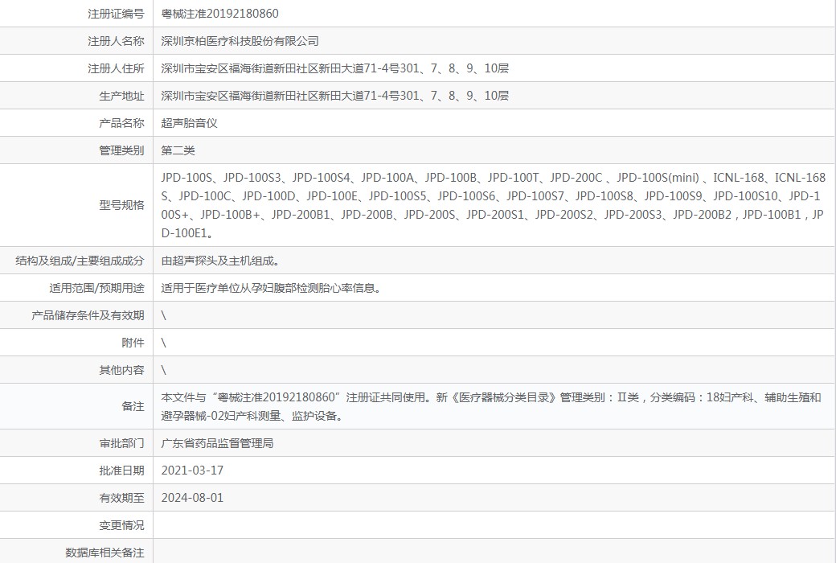This screenshot has height=563, width=836.
Task: Select approval date 2021-03-17
Action: [192, 471]
